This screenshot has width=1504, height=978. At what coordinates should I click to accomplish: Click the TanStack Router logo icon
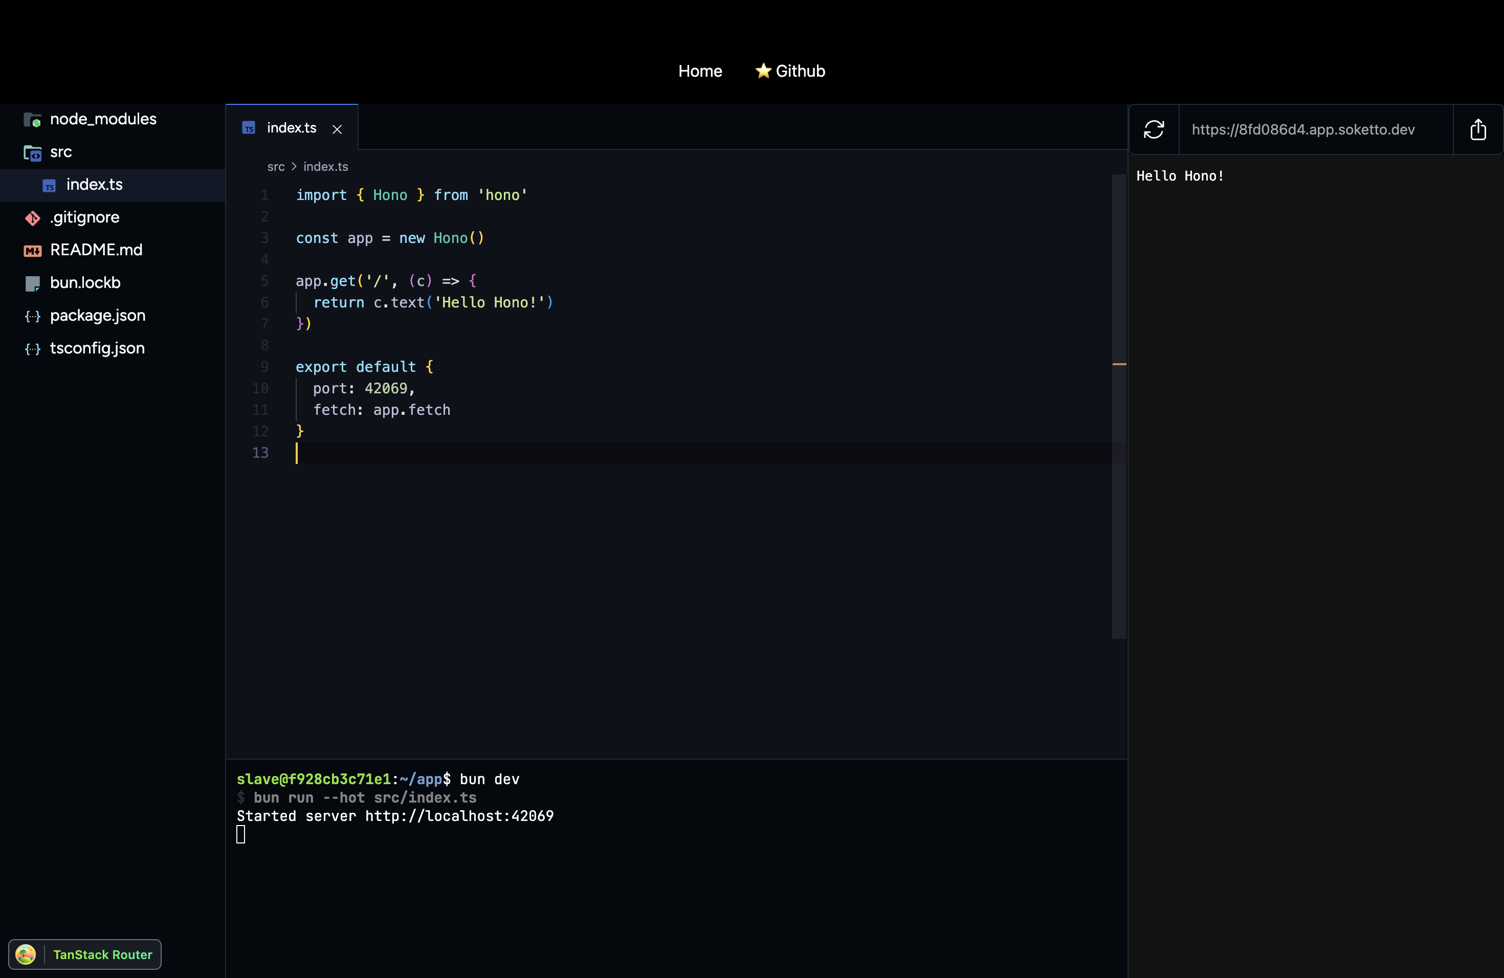[x=25, y=954]
